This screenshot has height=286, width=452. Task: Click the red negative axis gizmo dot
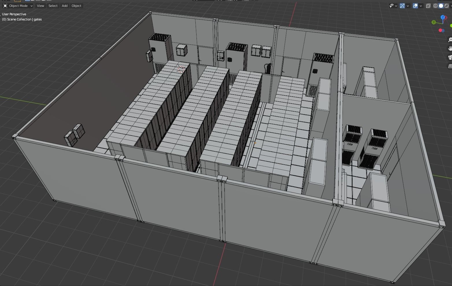441,30
